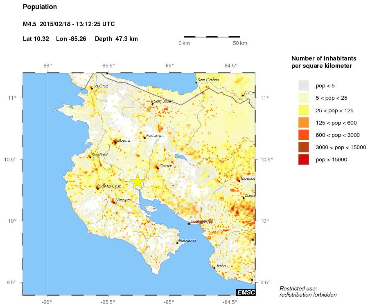Viewport: 370px width, 308px height.
Task: Click the '600 < pop < 3000' orange color swatch
Action: (x=303, y=135)
